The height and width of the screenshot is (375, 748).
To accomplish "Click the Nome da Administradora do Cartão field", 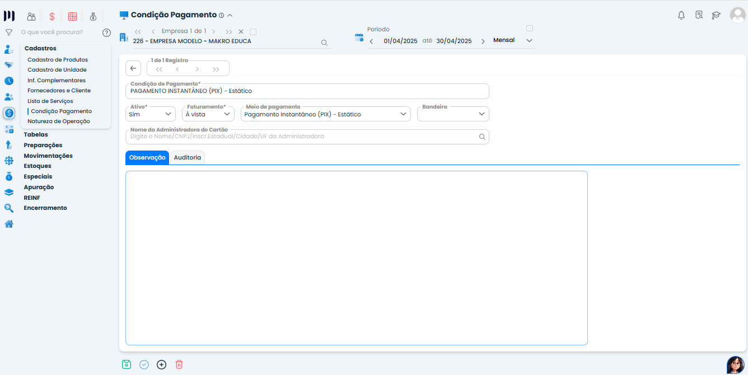I will [x=302, y=137].
